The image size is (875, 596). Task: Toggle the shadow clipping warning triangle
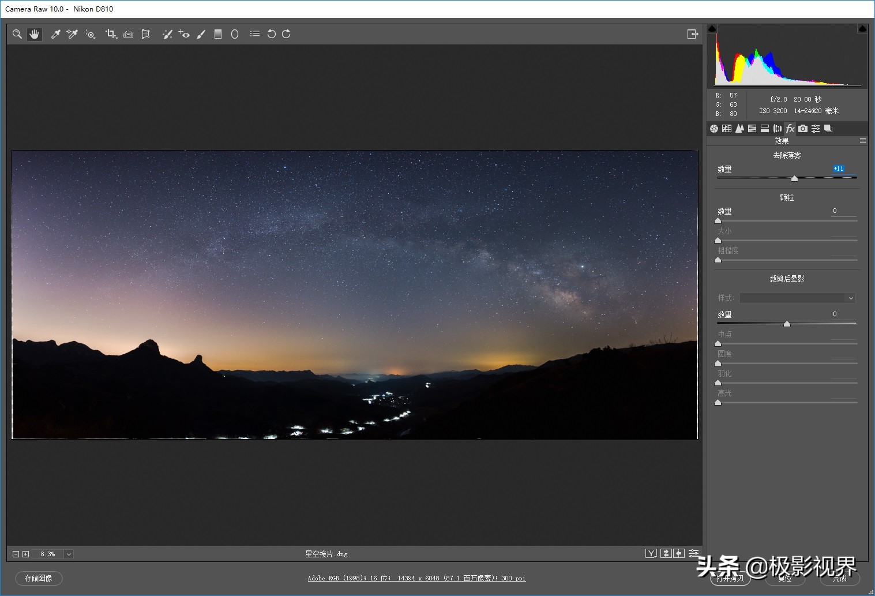pyautogui.click(x=712, y=28)
